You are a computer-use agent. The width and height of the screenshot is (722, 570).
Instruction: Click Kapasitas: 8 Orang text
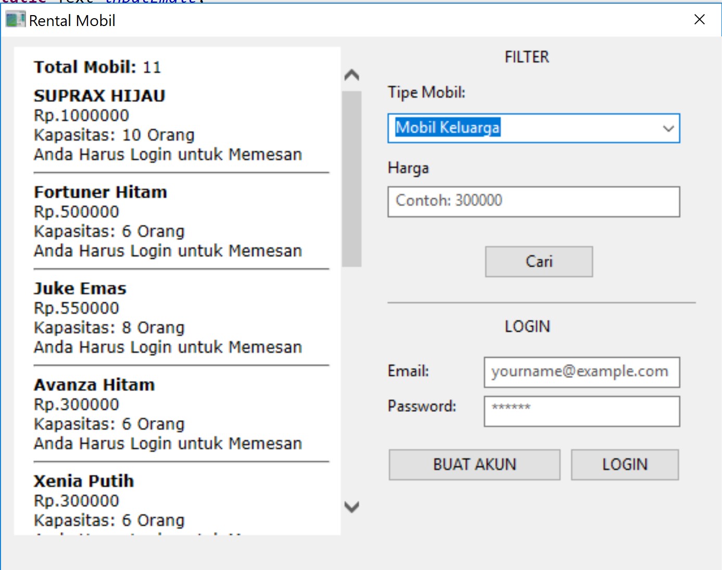pyautogui.click(x=109, y=328)
